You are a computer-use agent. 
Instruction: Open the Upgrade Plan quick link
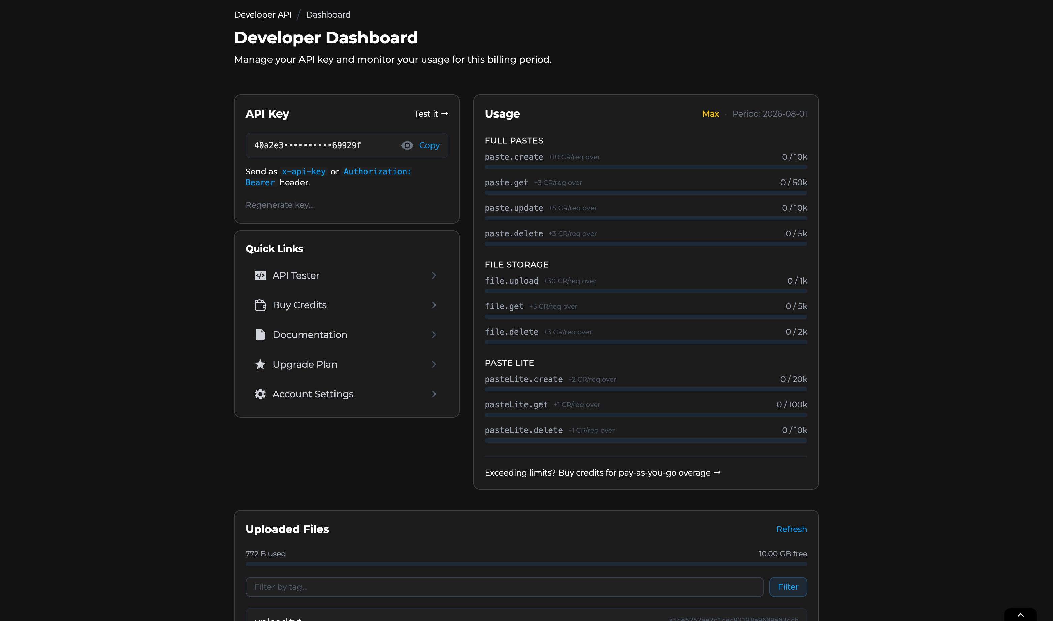point(347,364)
